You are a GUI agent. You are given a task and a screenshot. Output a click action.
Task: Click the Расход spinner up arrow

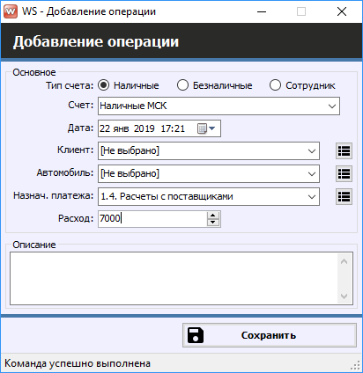click(x=213, y=216)
